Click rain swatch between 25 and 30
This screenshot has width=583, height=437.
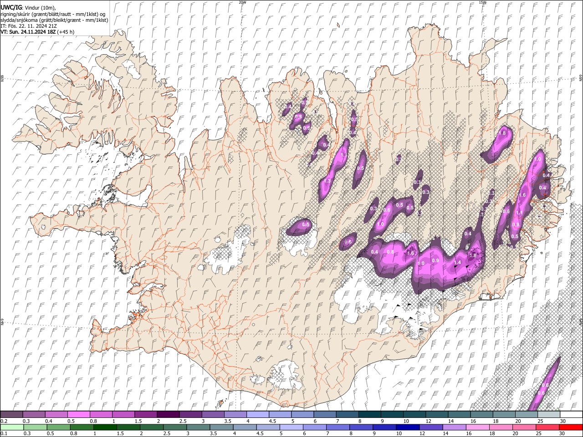pos(548,427)
